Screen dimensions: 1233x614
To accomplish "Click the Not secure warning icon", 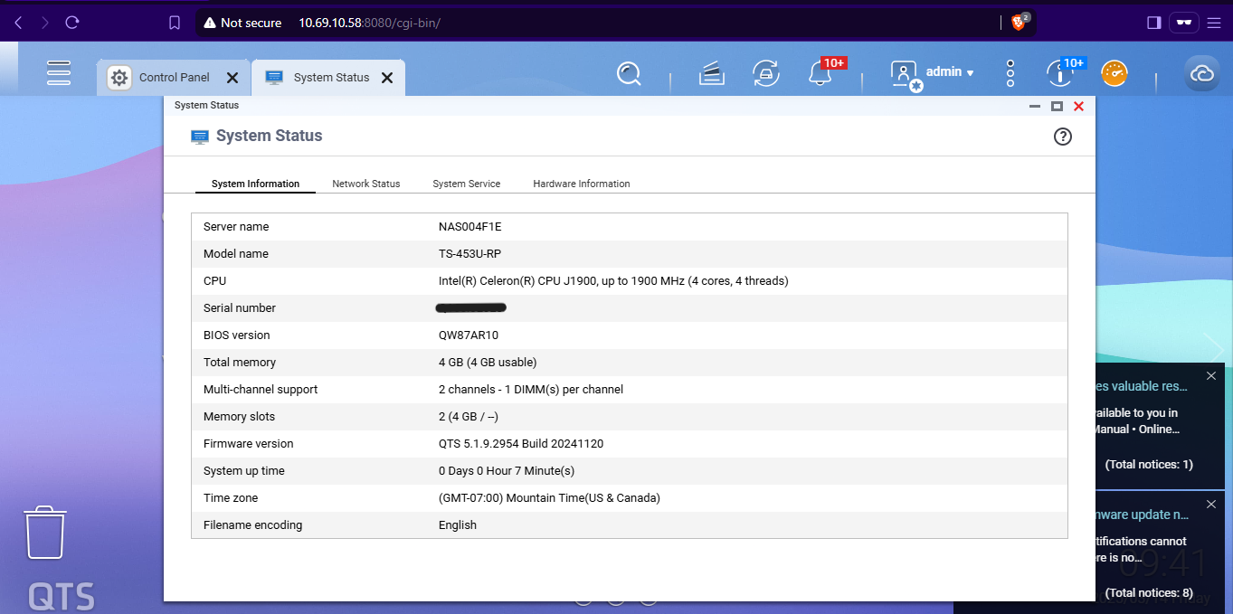I will pos(210,23).
